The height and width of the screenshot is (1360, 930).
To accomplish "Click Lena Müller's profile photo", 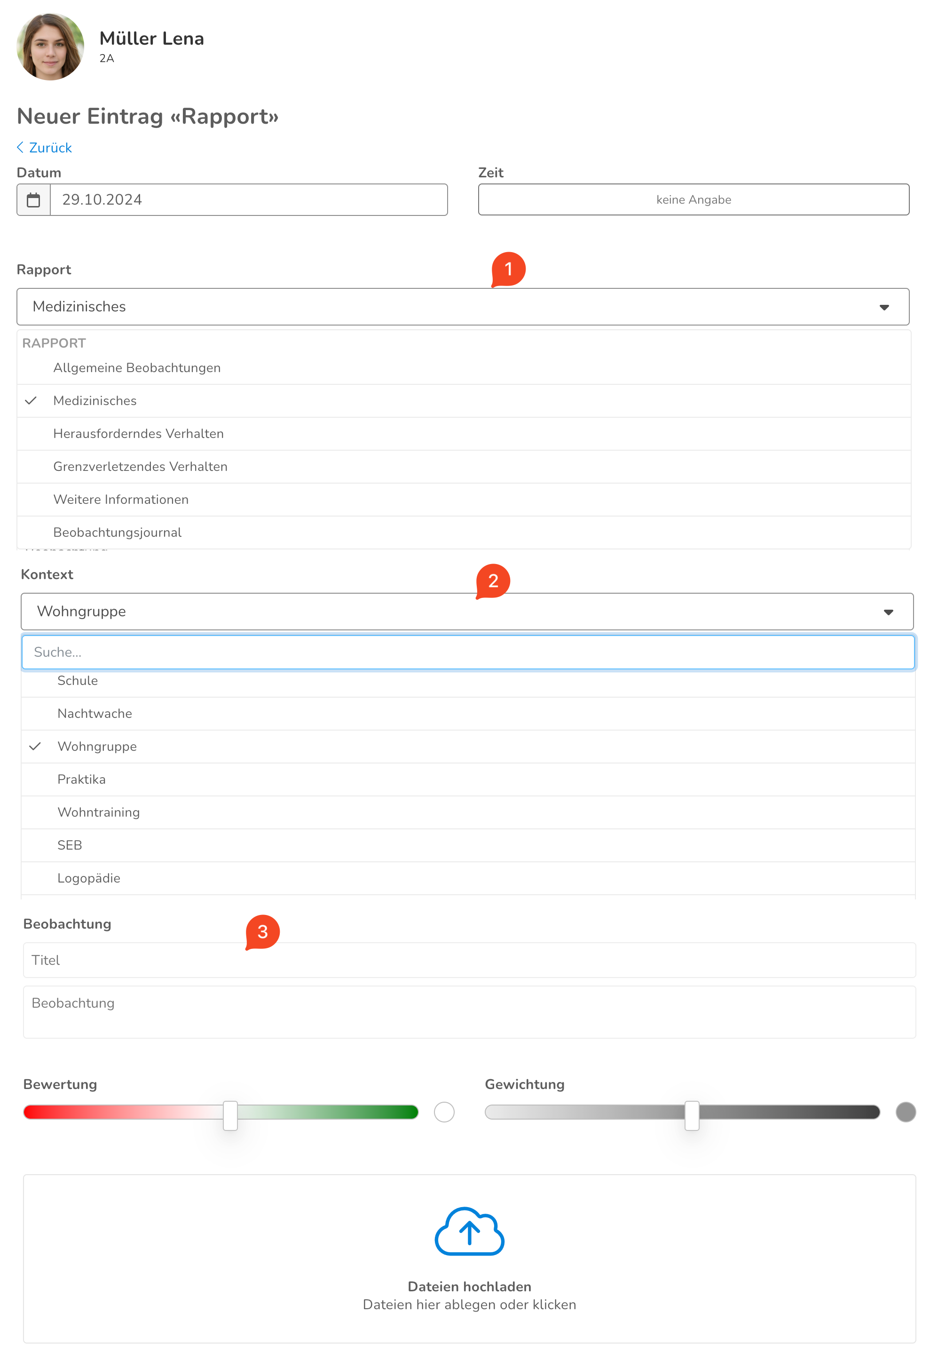I will coord(50,47).
